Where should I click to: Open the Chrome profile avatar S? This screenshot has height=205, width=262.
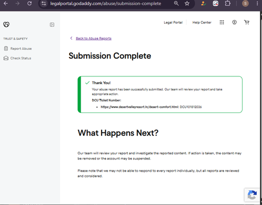point(245,3)
